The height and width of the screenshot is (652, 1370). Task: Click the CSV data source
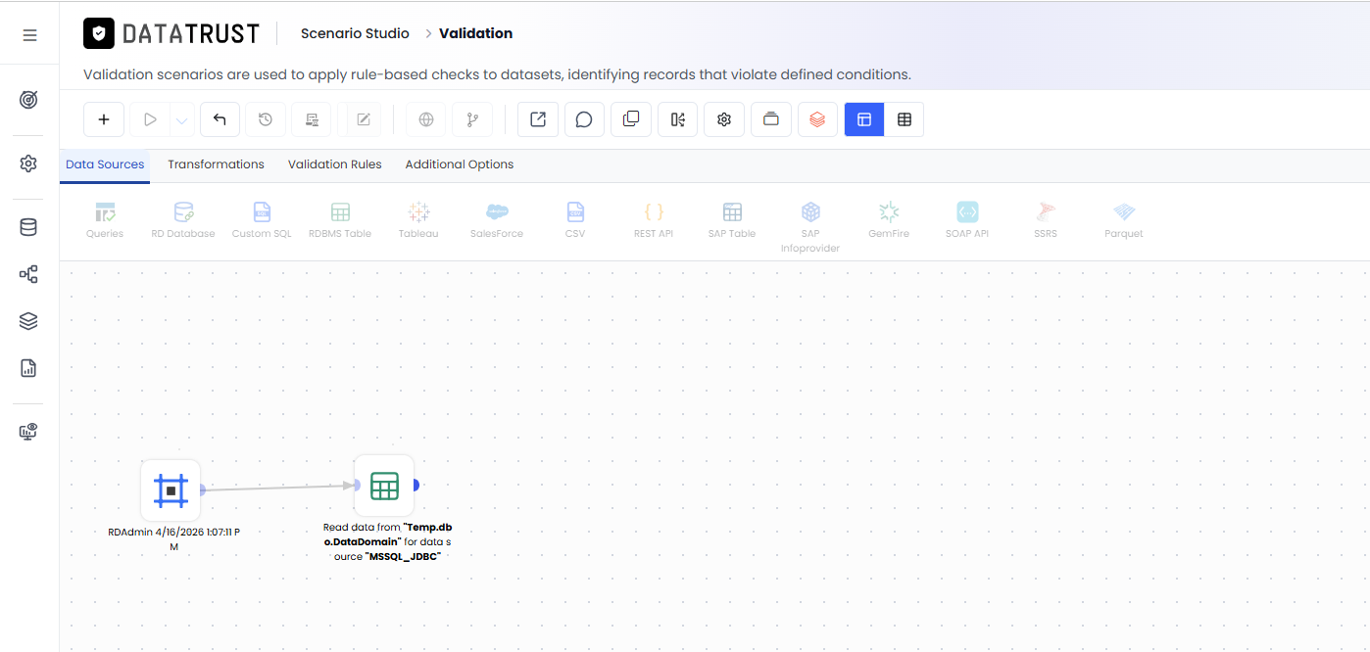575,220
